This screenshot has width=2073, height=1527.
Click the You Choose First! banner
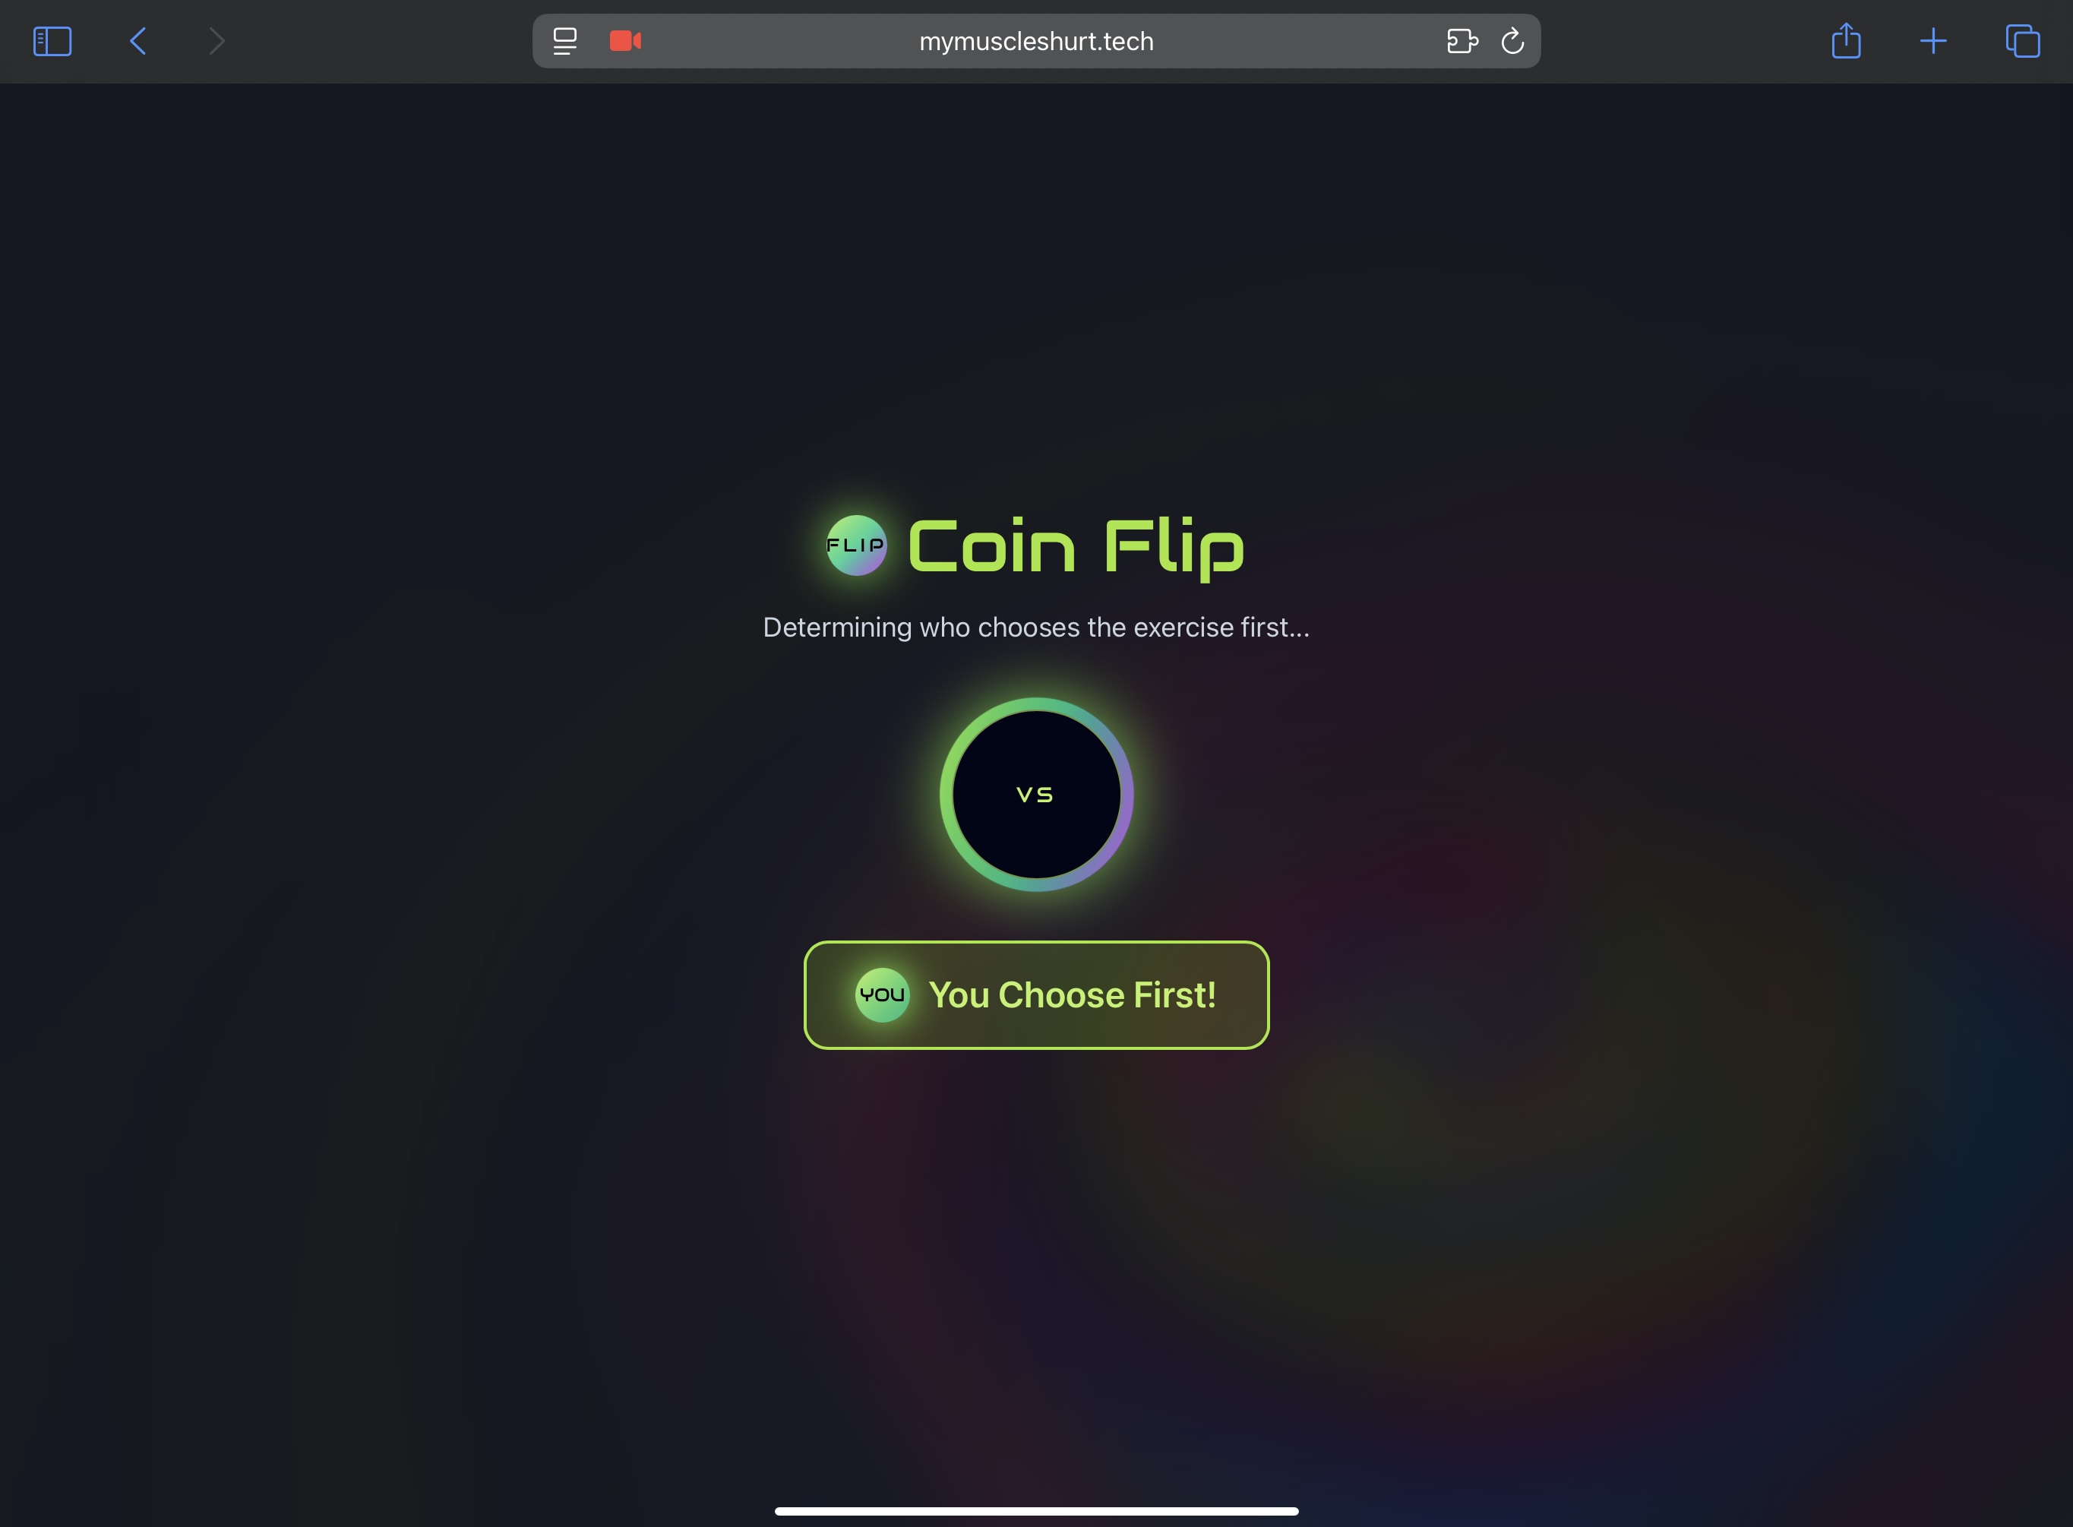click(1036, 994)
